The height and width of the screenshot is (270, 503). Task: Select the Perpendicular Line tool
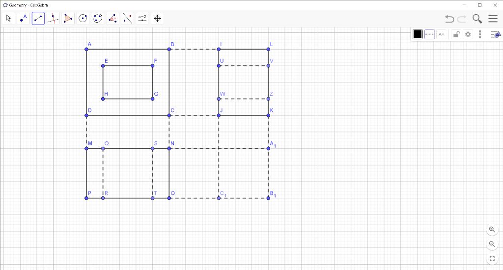53,18
